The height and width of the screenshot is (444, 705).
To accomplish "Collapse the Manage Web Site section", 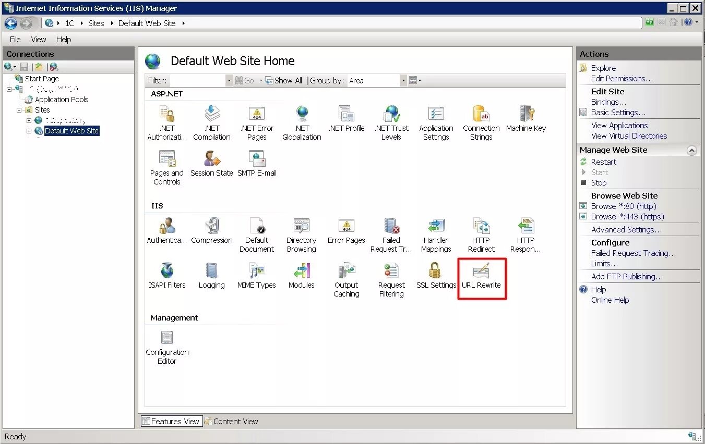I will tap(692, 151).
